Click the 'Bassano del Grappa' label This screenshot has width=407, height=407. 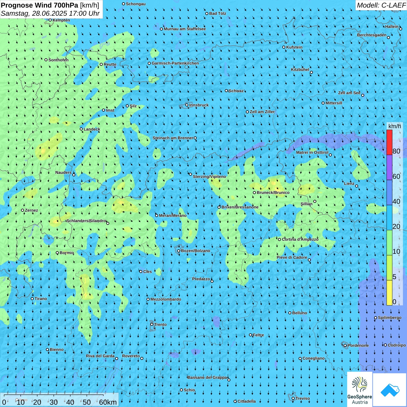[207, 377]
